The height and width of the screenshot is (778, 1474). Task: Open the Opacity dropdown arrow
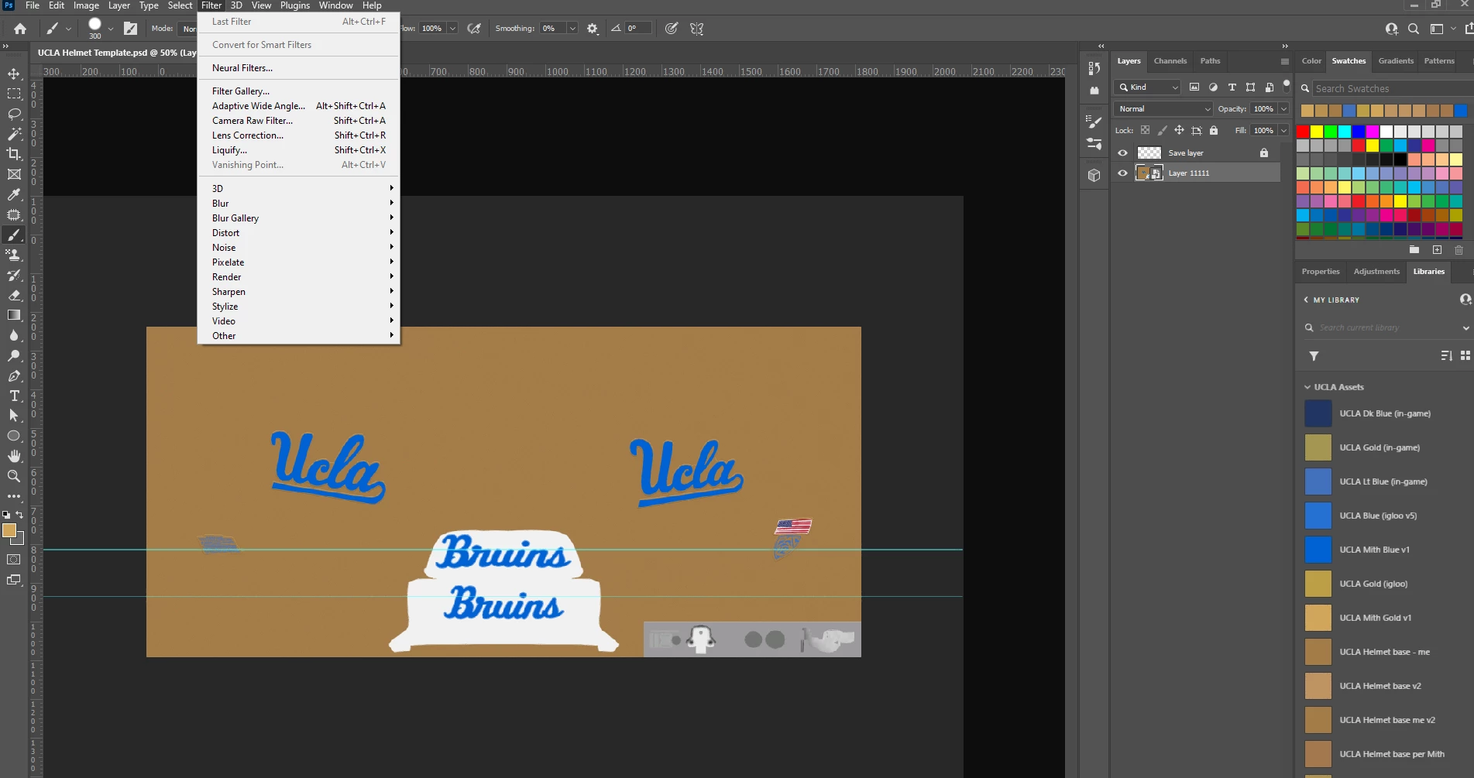click(x=1283, y=108)
